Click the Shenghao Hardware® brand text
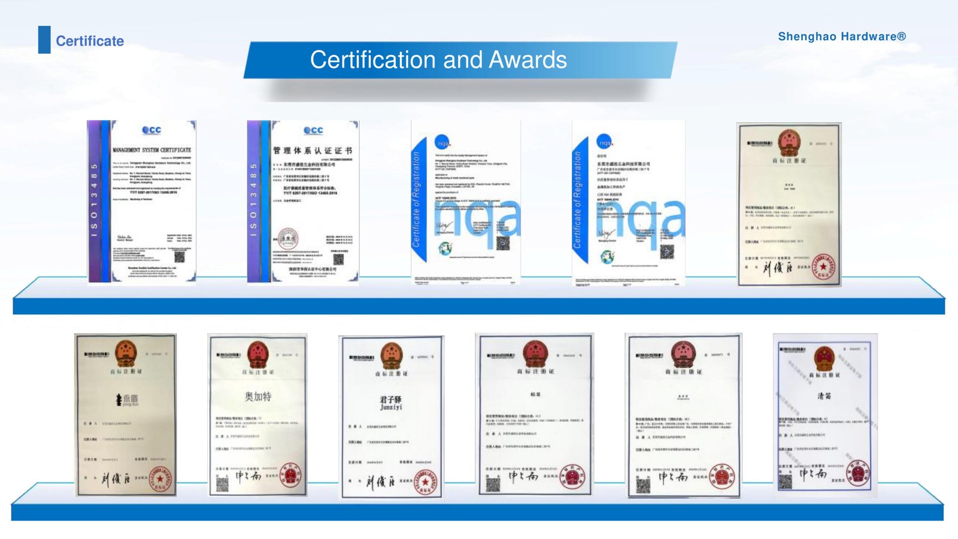 [x=841, y=37]
